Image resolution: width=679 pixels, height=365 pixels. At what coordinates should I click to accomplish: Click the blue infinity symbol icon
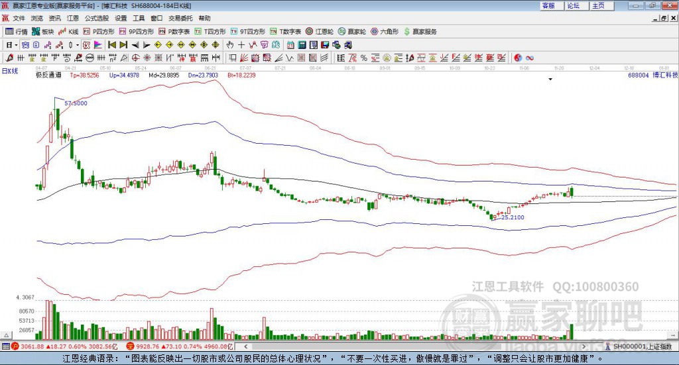pos(530,58)
